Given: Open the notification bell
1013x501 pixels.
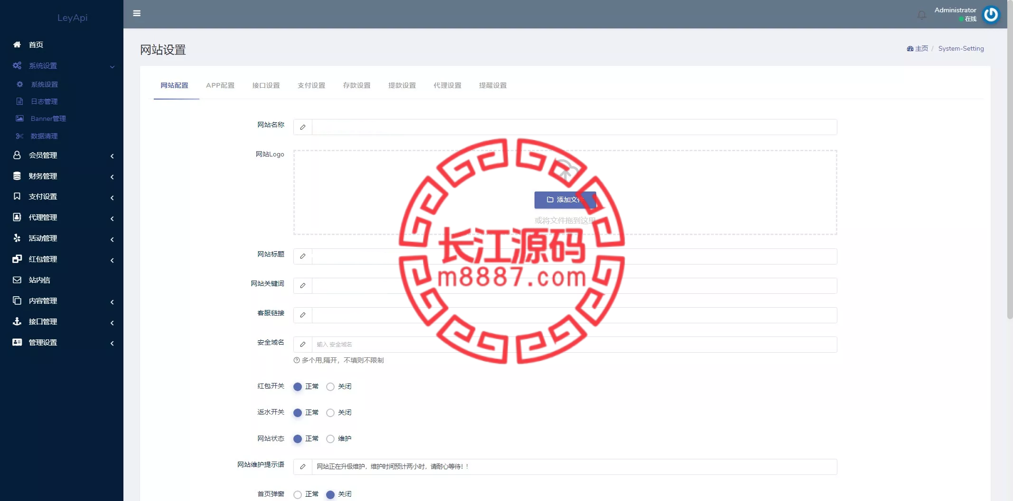Looking at the screenshot, I should tap(921, 15).
